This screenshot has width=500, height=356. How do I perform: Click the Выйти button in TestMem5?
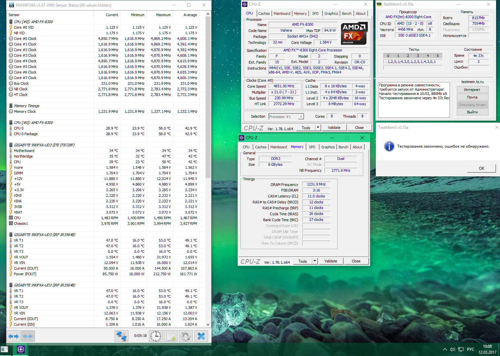click(x=472, y=112)
